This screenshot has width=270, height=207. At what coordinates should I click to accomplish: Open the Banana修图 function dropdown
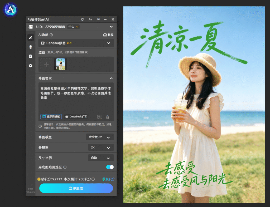(x=76, y=43)
